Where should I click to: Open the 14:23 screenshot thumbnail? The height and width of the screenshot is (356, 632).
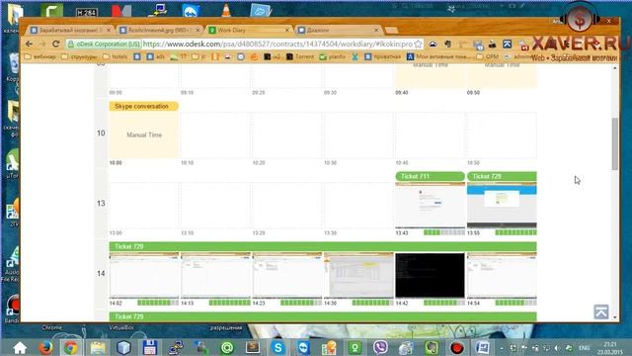[287, 275]
